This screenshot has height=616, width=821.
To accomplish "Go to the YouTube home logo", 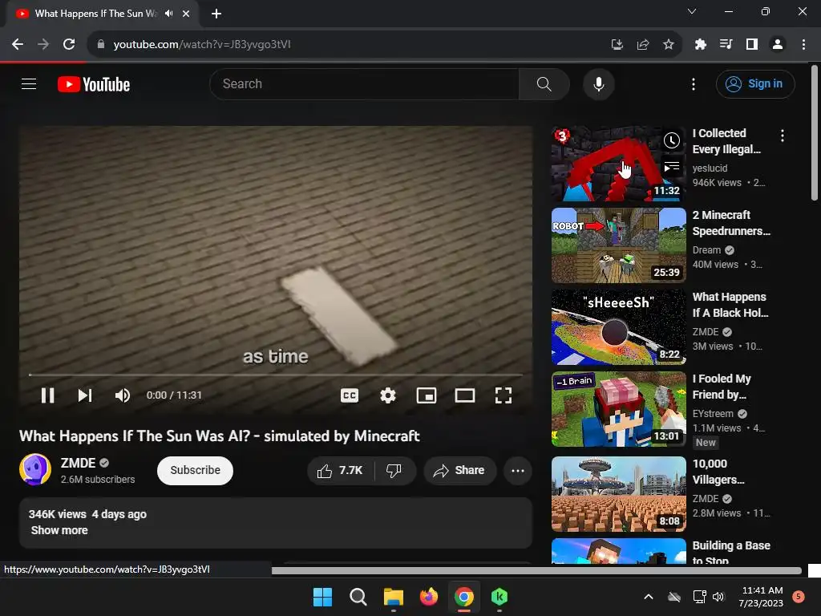I will click(x=94, y=84).
